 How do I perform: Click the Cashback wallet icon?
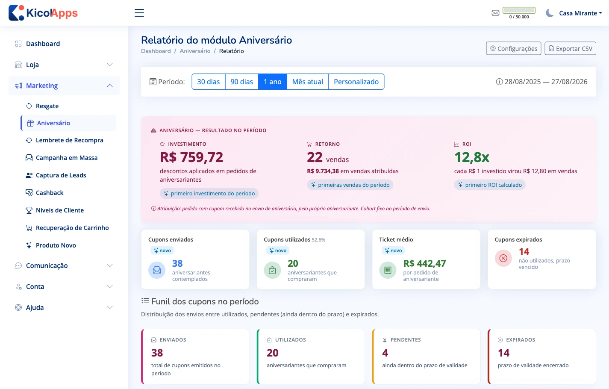[29, 193]
